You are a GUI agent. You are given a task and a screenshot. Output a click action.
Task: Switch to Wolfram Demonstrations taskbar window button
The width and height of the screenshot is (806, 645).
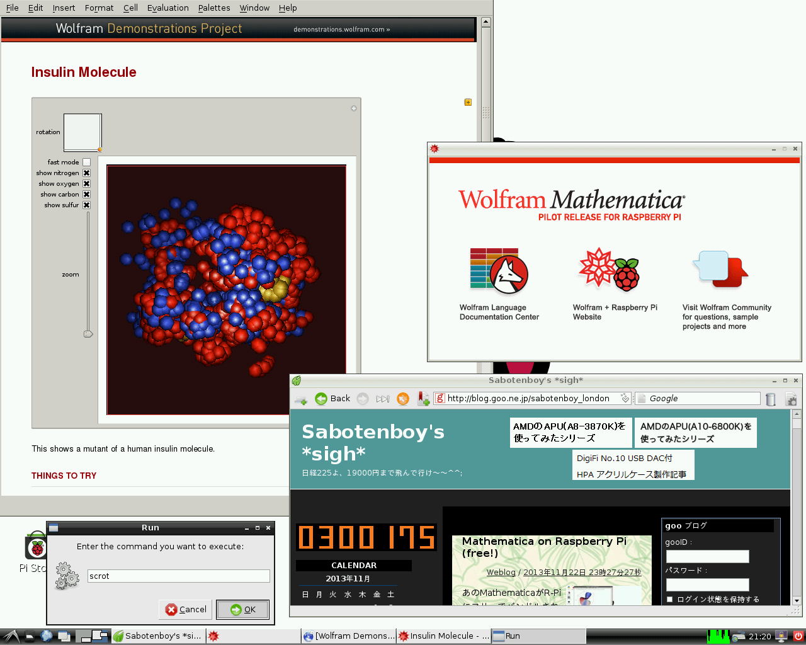[x=349, y=636]
